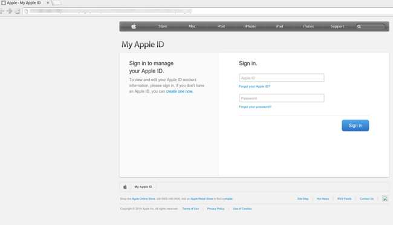393x225 pixels.
Task: Reload the page with the refresh icon
Action: point(18,11)
